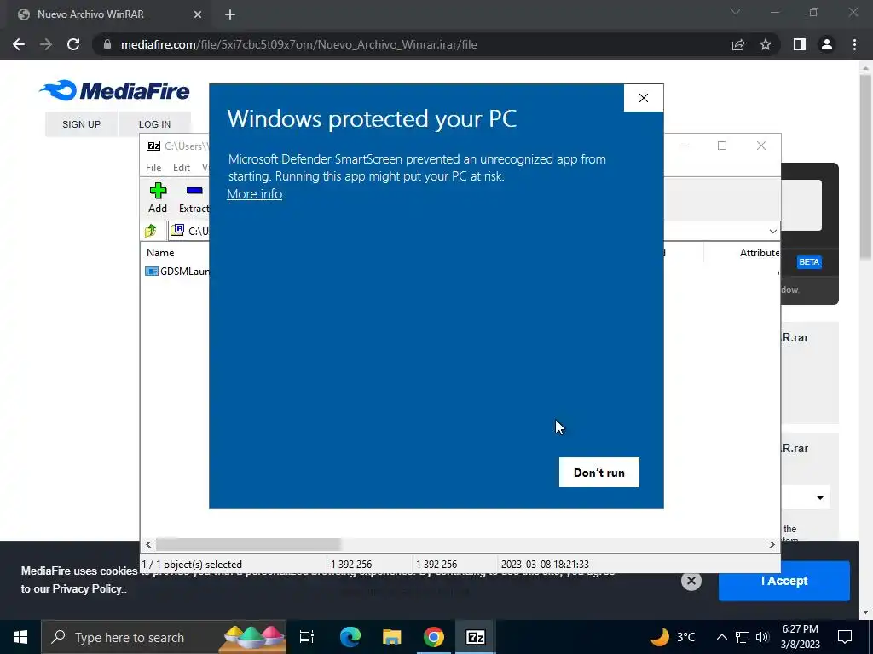Share this page icon in Chrome
Viewport: 873px width, 654px height.
738,44
